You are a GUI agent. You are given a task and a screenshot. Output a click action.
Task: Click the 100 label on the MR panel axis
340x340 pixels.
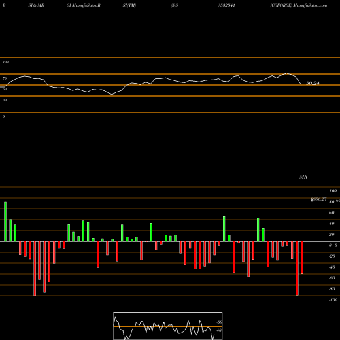pos(333,191)
